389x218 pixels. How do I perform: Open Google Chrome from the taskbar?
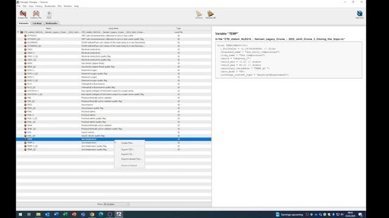[x=92, y=214]
